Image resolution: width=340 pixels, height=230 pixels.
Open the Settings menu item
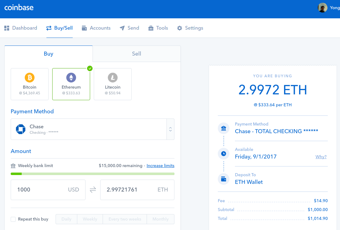point(190,28)
